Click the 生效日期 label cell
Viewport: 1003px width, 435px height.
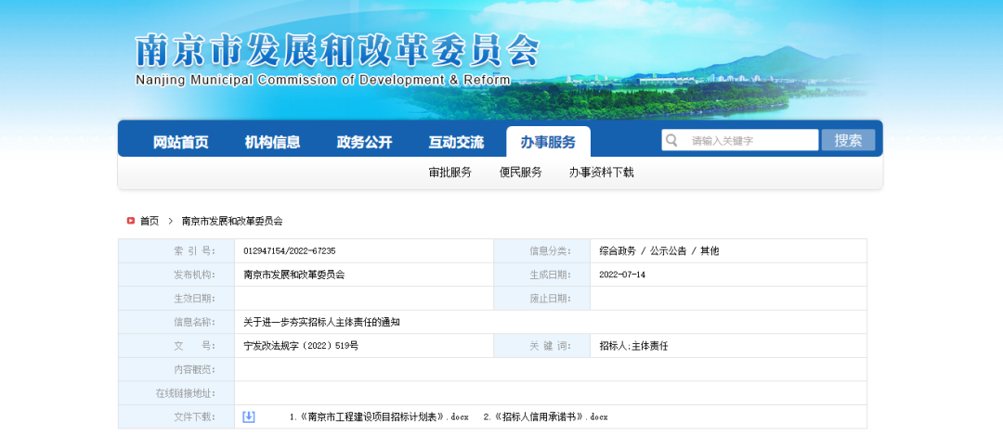[x=176, y=299]
